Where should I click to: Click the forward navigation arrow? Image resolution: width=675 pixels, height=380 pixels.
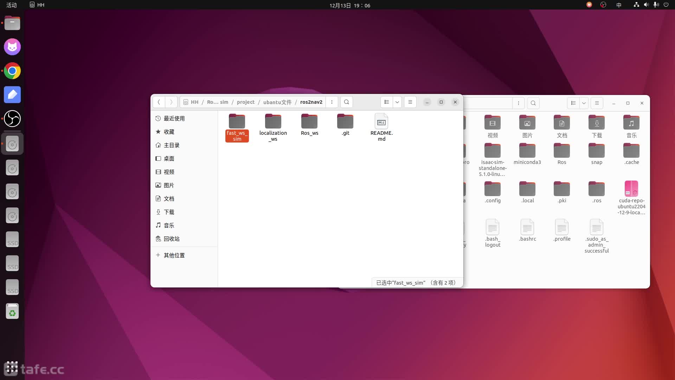pyautogui.click(x=171, y=102)
